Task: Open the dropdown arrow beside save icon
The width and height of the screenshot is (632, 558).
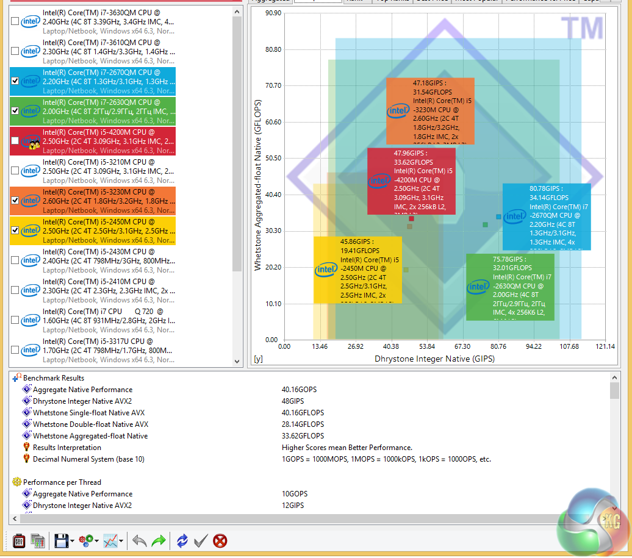Action: coord(72,541)
